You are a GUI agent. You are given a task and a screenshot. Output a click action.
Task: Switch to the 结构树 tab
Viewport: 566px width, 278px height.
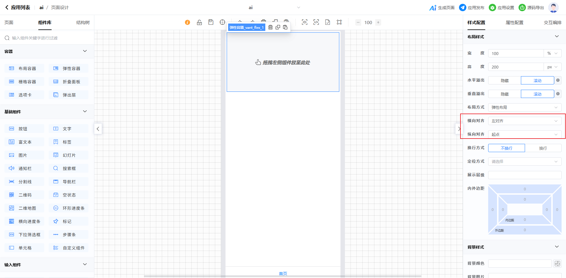83,23
